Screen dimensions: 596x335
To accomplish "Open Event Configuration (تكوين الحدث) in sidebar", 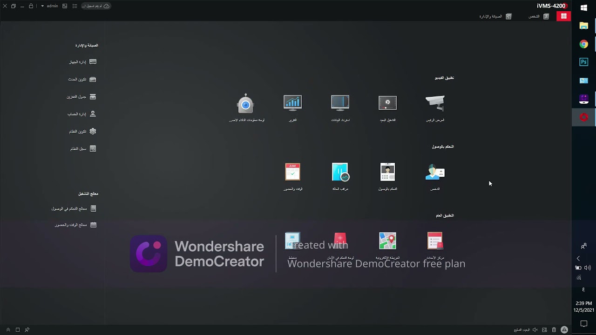I will [x=82, y=80].
